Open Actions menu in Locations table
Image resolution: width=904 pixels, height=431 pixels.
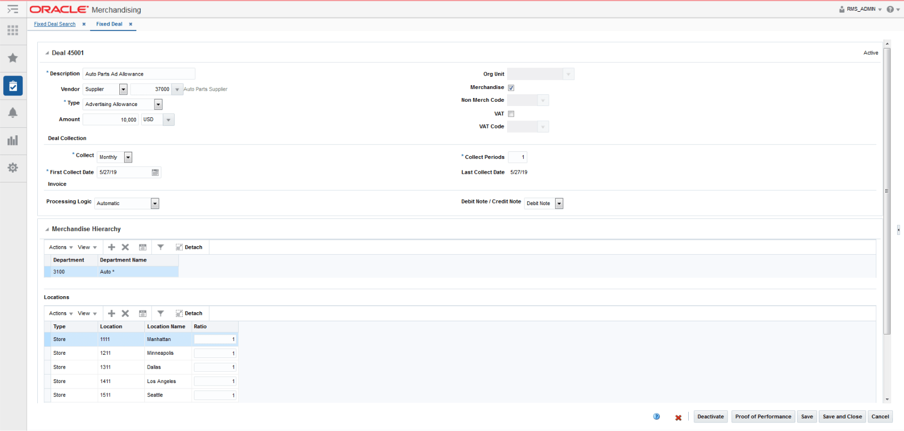[61, 313]
